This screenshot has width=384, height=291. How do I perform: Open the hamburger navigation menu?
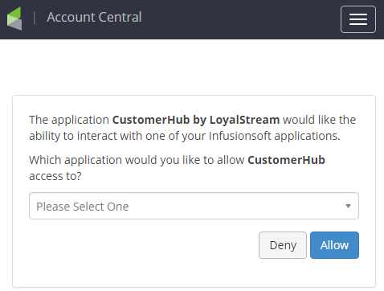pyautogui.click(x=358, y=19)
